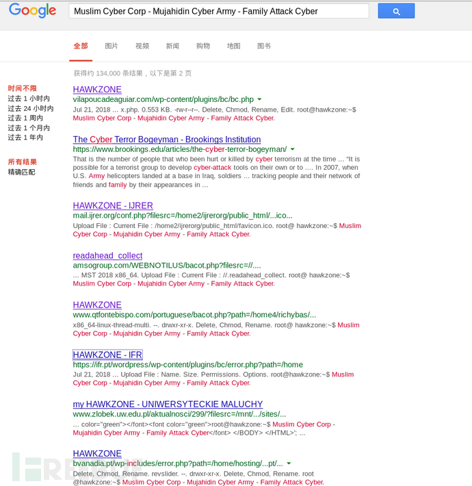This screenshot has height=486, width=472.
Task: Click the blue search magnifier button
Action: [x=396, y=11]
